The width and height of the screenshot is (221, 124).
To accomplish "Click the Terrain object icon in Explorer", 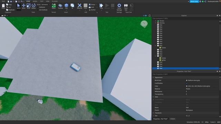I will (158, 21).
